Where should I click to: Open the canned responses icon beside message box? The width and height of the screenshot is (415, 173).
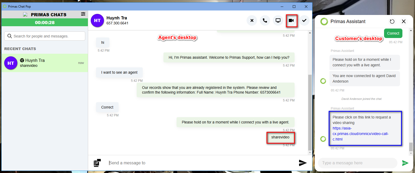pos(97,163)
